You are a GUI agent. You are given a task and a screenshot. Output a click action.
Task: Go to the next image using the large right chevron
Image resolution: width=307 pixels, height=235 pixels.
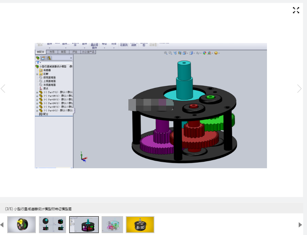(x=299, y=89)
